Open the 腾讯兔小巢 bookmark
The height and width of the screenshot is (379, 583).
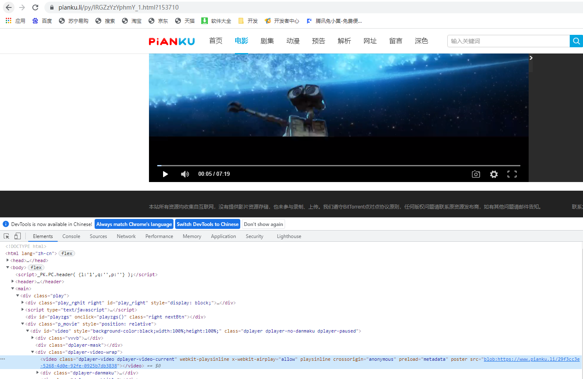pyautogui.click(x=334, y=21)
